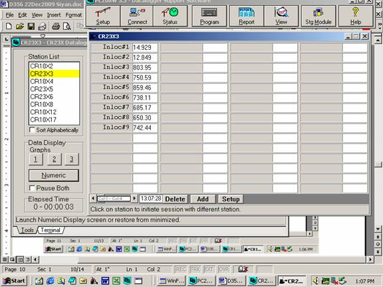The height and width of the screenshot is (287, 383).
Task: Click the Connect button in PC208W toolbar
Action: pos(137,16)
